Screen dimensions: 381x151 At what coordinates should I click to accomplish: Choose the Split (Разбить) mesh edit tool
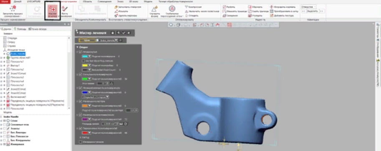tap(229, 7)
